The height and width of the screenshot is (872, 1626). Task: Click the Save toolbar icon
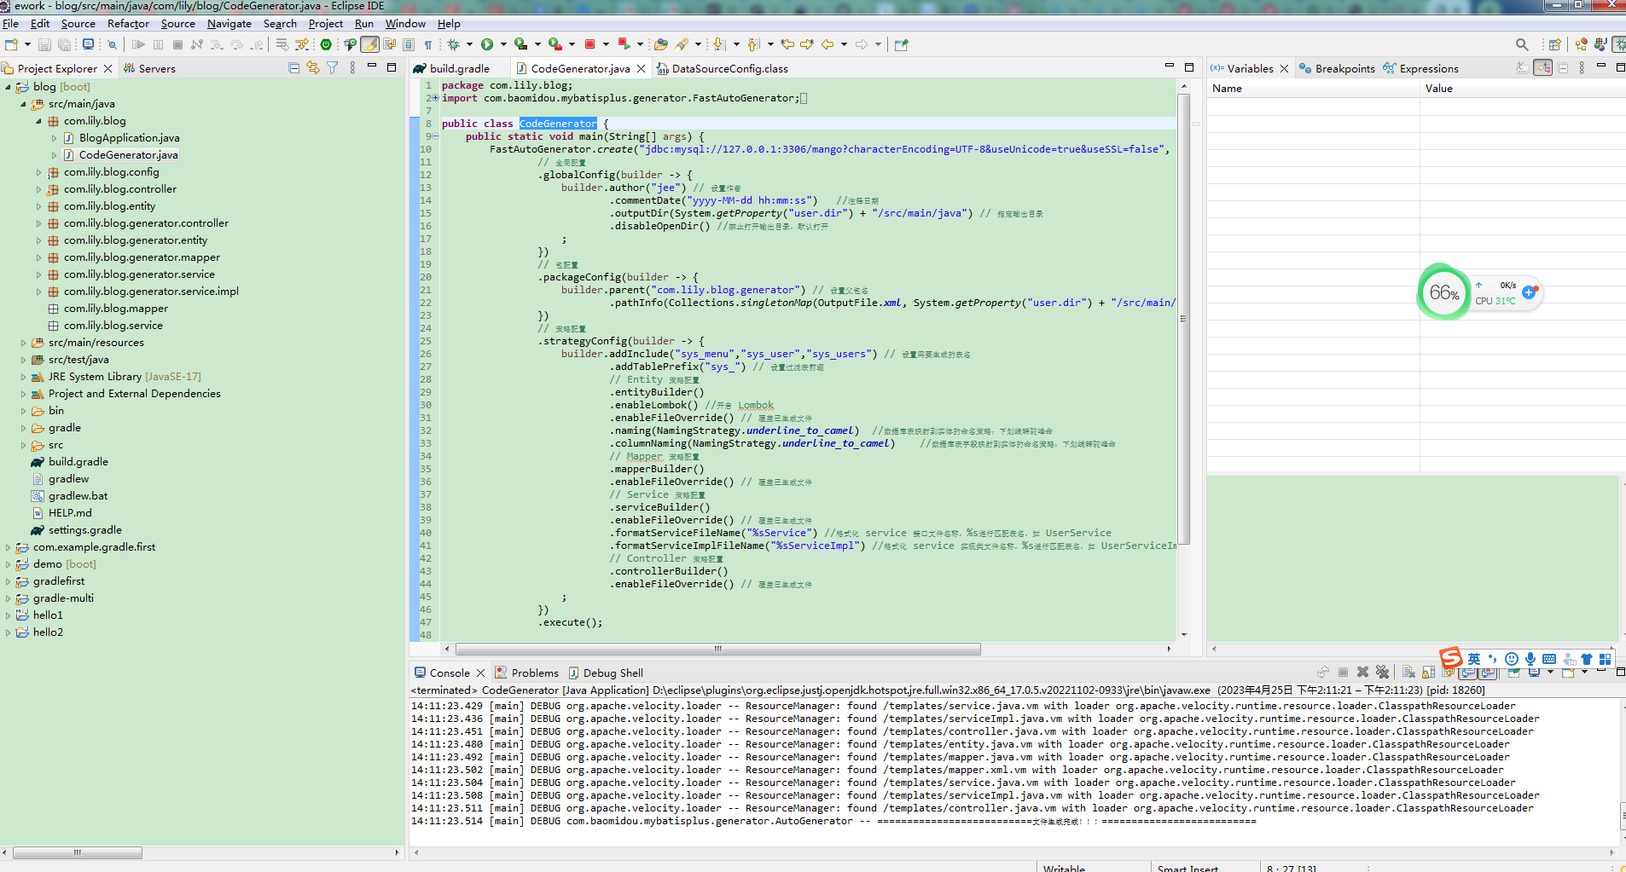pos(44,44)
